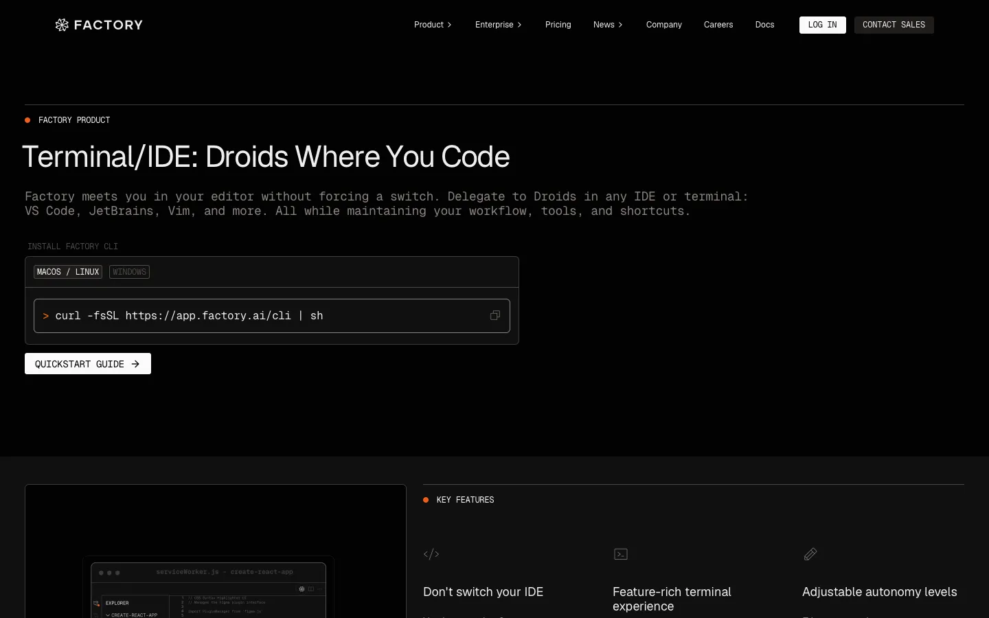Viewport: 989px width, 618px height.
Task: Click the Feature-rich terminal experience heading
Action: tap(672, 599)
